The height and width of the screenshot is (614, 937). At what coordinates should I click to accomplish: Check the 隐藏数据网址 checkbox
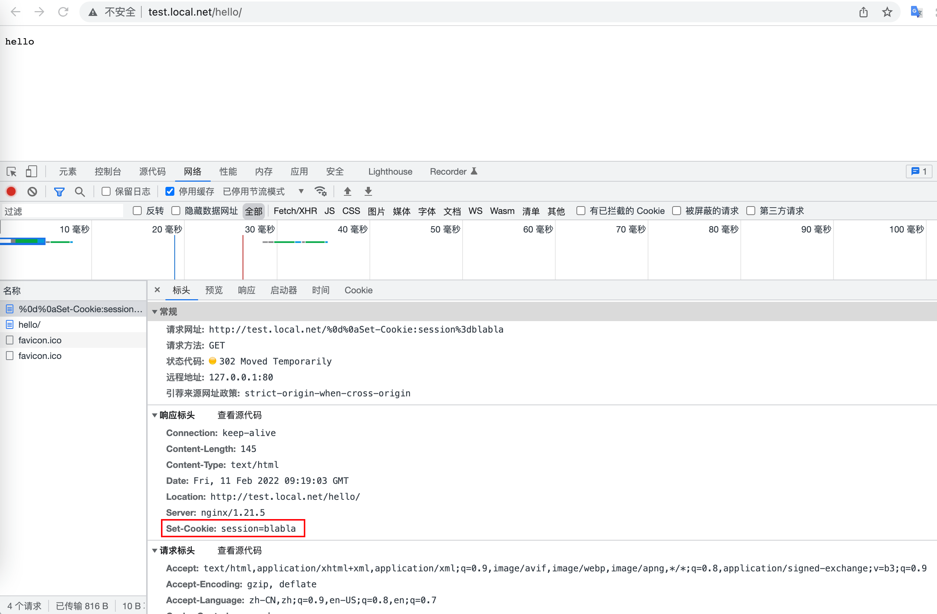[176, 211]
